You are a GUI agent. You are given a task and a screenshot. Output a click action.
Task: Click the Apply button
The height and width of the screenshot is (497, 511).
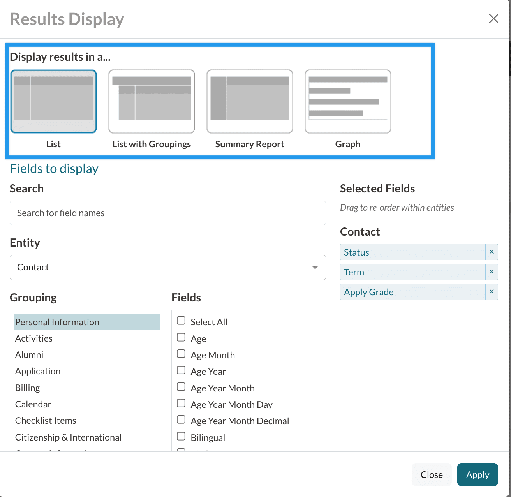(x=477, y=474)
